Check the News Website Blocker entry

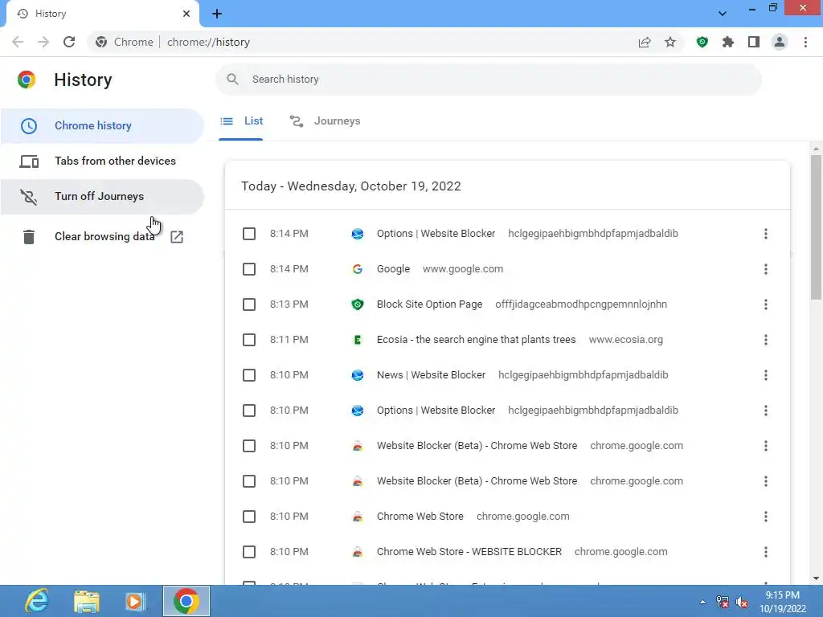click(249, 375)
